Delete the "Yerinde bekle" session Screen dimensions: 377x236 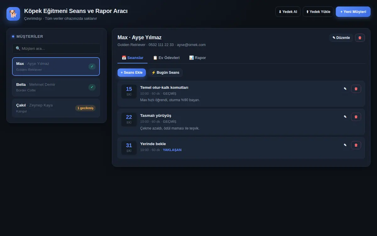point(356,145)
